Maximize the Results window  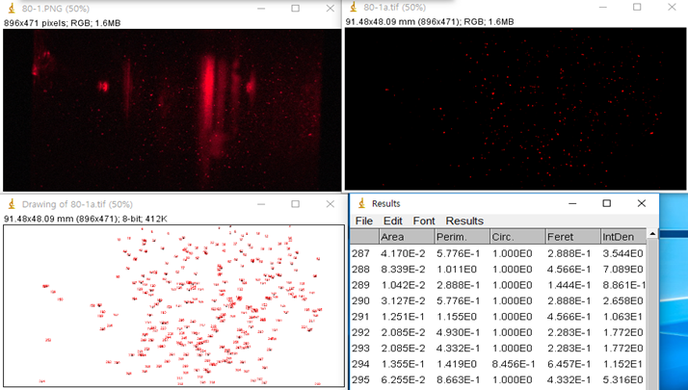[x=606, y=203]
